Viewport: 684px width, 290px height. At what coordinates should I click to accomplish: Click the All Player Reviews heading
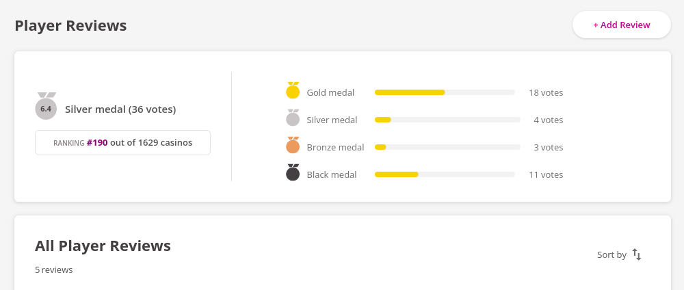point(103,246)
